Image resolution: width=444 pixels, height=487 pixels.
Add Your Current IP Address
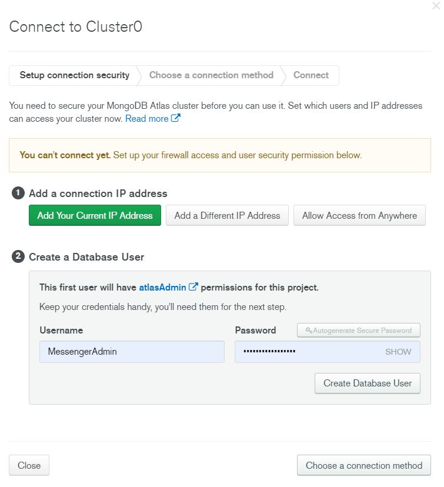[95, 215]
